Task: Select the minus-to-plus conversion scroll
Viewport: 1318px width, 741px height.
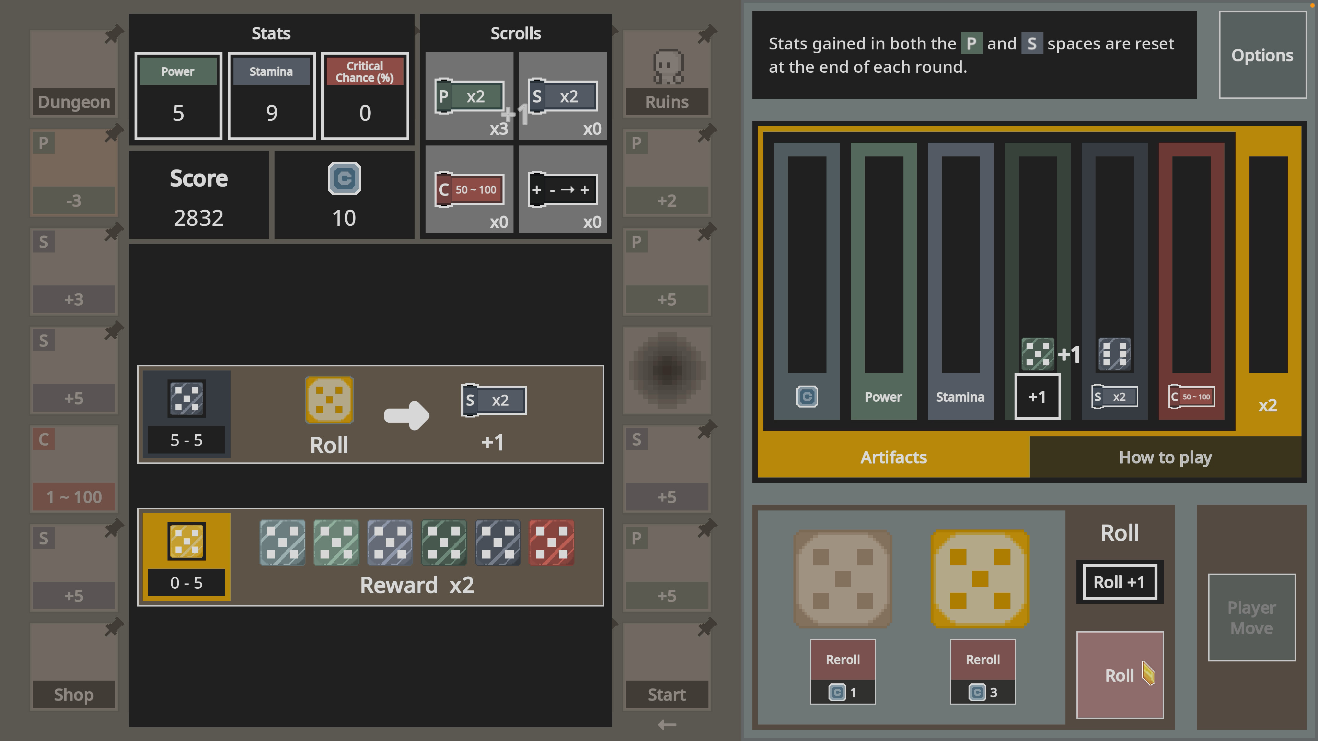Action: [x=563, y=189]
